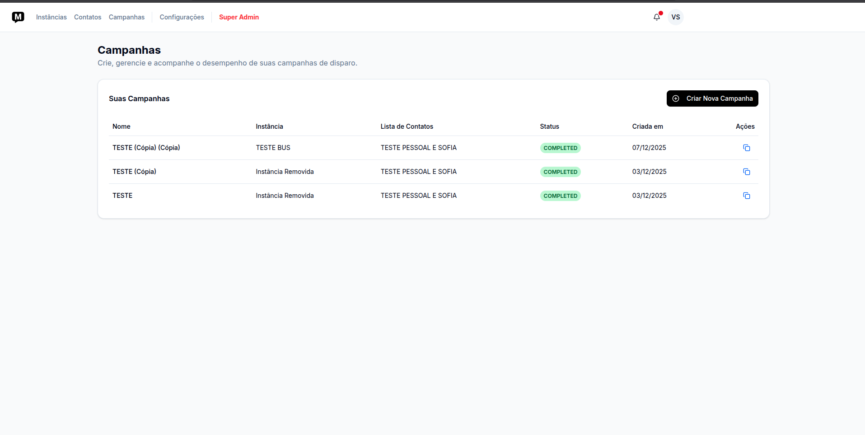Viewport: 865px width, 435px height.
Task: Click the VS user avatar
Action: [675, 17]
